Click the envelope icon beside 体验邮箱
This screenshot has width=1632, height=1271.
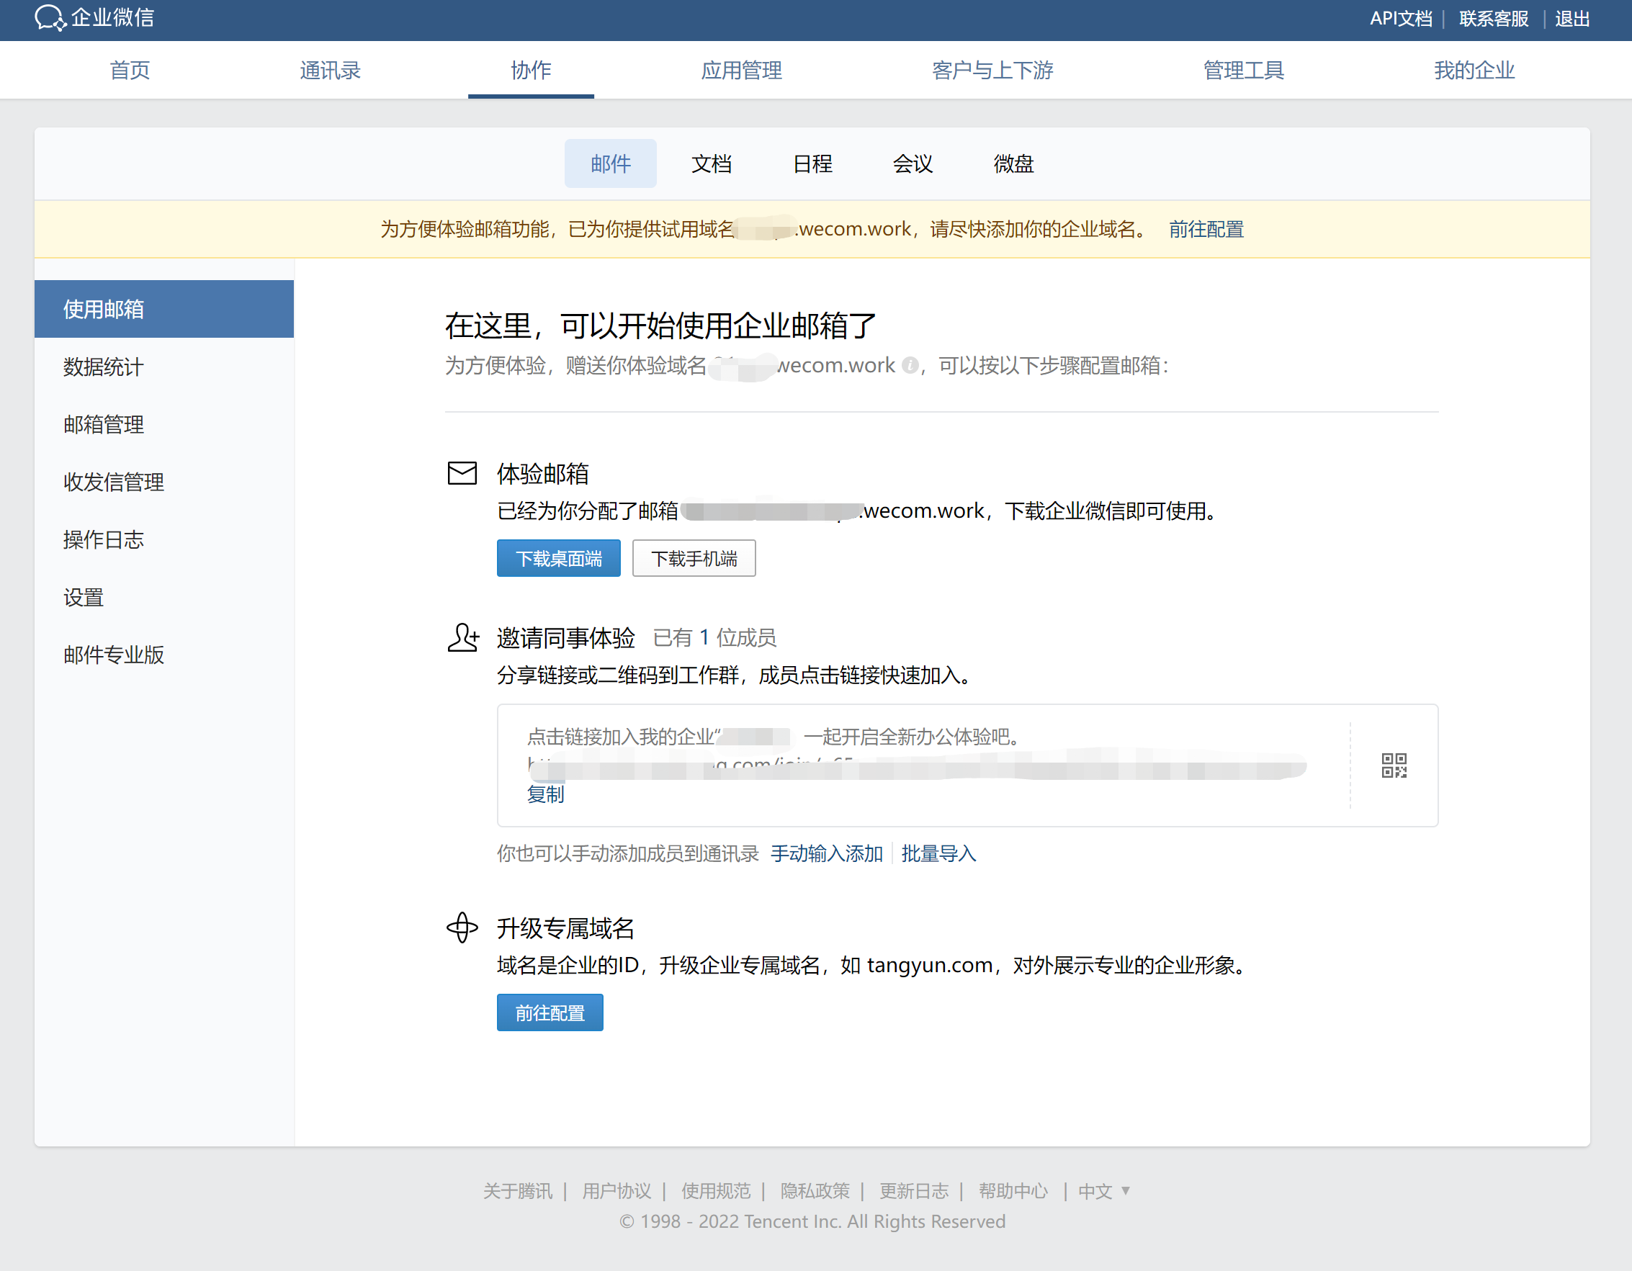pos(462,473)
